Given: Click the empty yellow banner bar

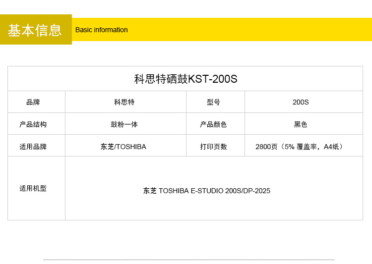Looking at the screenshot, I should pyautogui.click(x=248, y=30).
